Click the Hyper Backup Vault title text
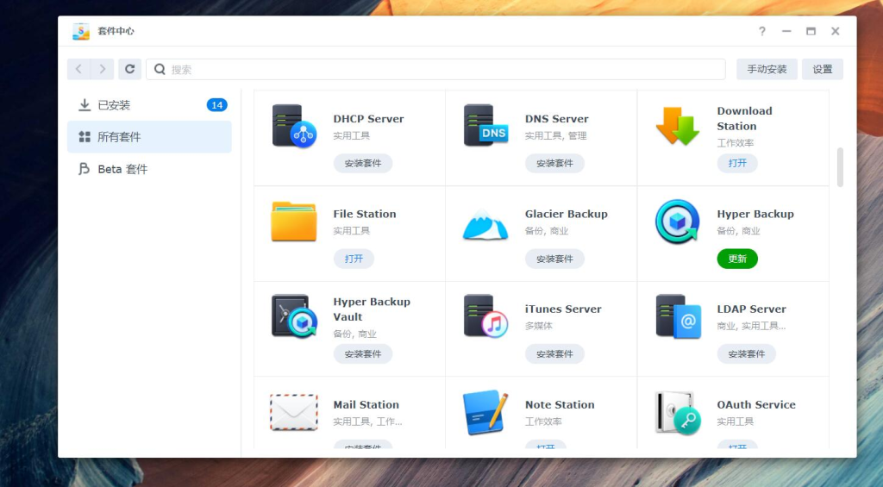This screenshot has width=883, height=487. pyautogui.click(x=372, y=309)
